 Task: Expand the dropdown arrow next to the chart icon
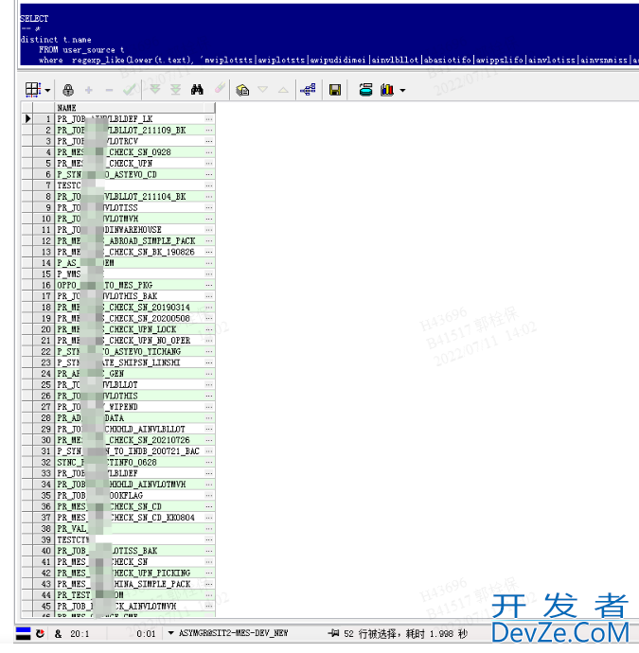(402, 90)
